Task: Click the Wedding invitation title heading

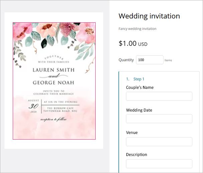Action: coord(149,16)
